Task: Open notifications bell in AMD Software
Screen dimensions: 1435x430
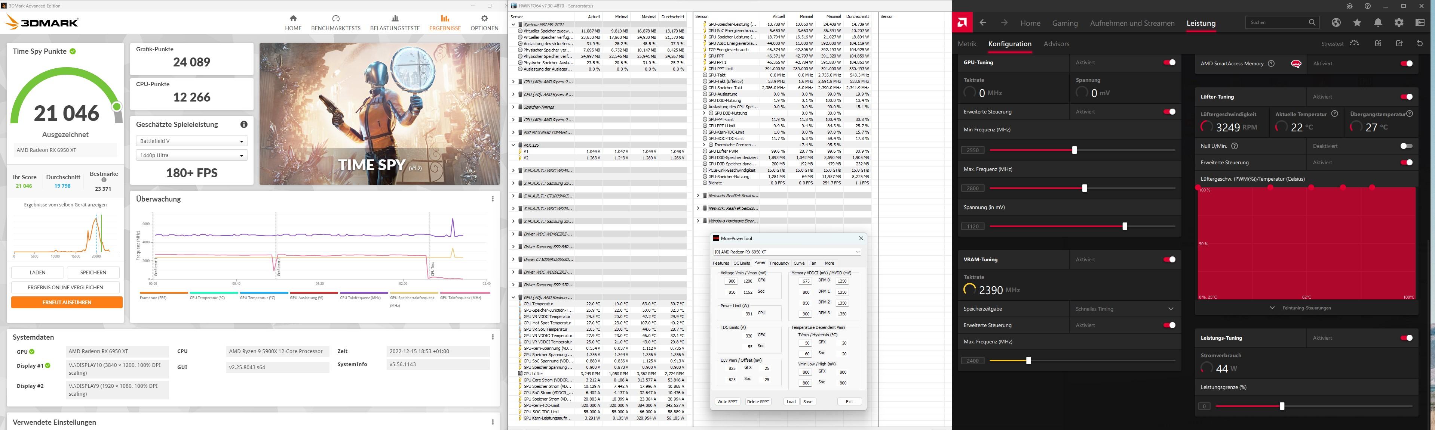Action: coord(1378,22)
